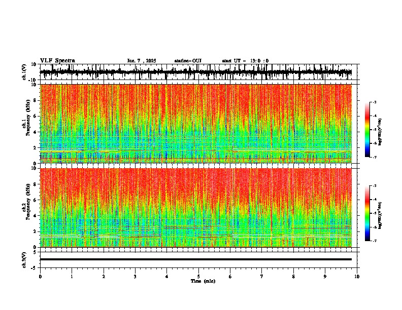Click the station name label in header
This screenshot has width=402, height=310.
click(188, 61)
